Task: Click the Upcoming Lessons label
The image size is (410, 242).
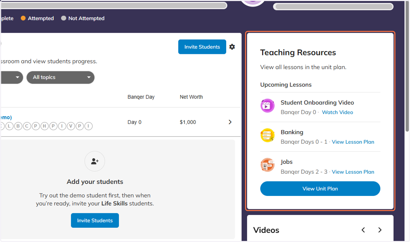Action: [x=286, y=85]
